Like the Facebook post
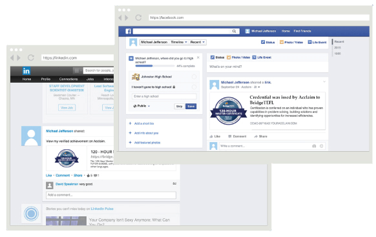 (x=215, y=136)
